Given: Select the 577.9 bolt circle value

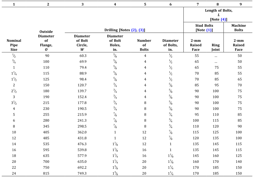Looking at the screenshot, I should click(x=82, y=155).
